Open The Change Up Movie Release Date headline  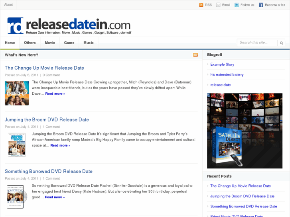[44, 68]
